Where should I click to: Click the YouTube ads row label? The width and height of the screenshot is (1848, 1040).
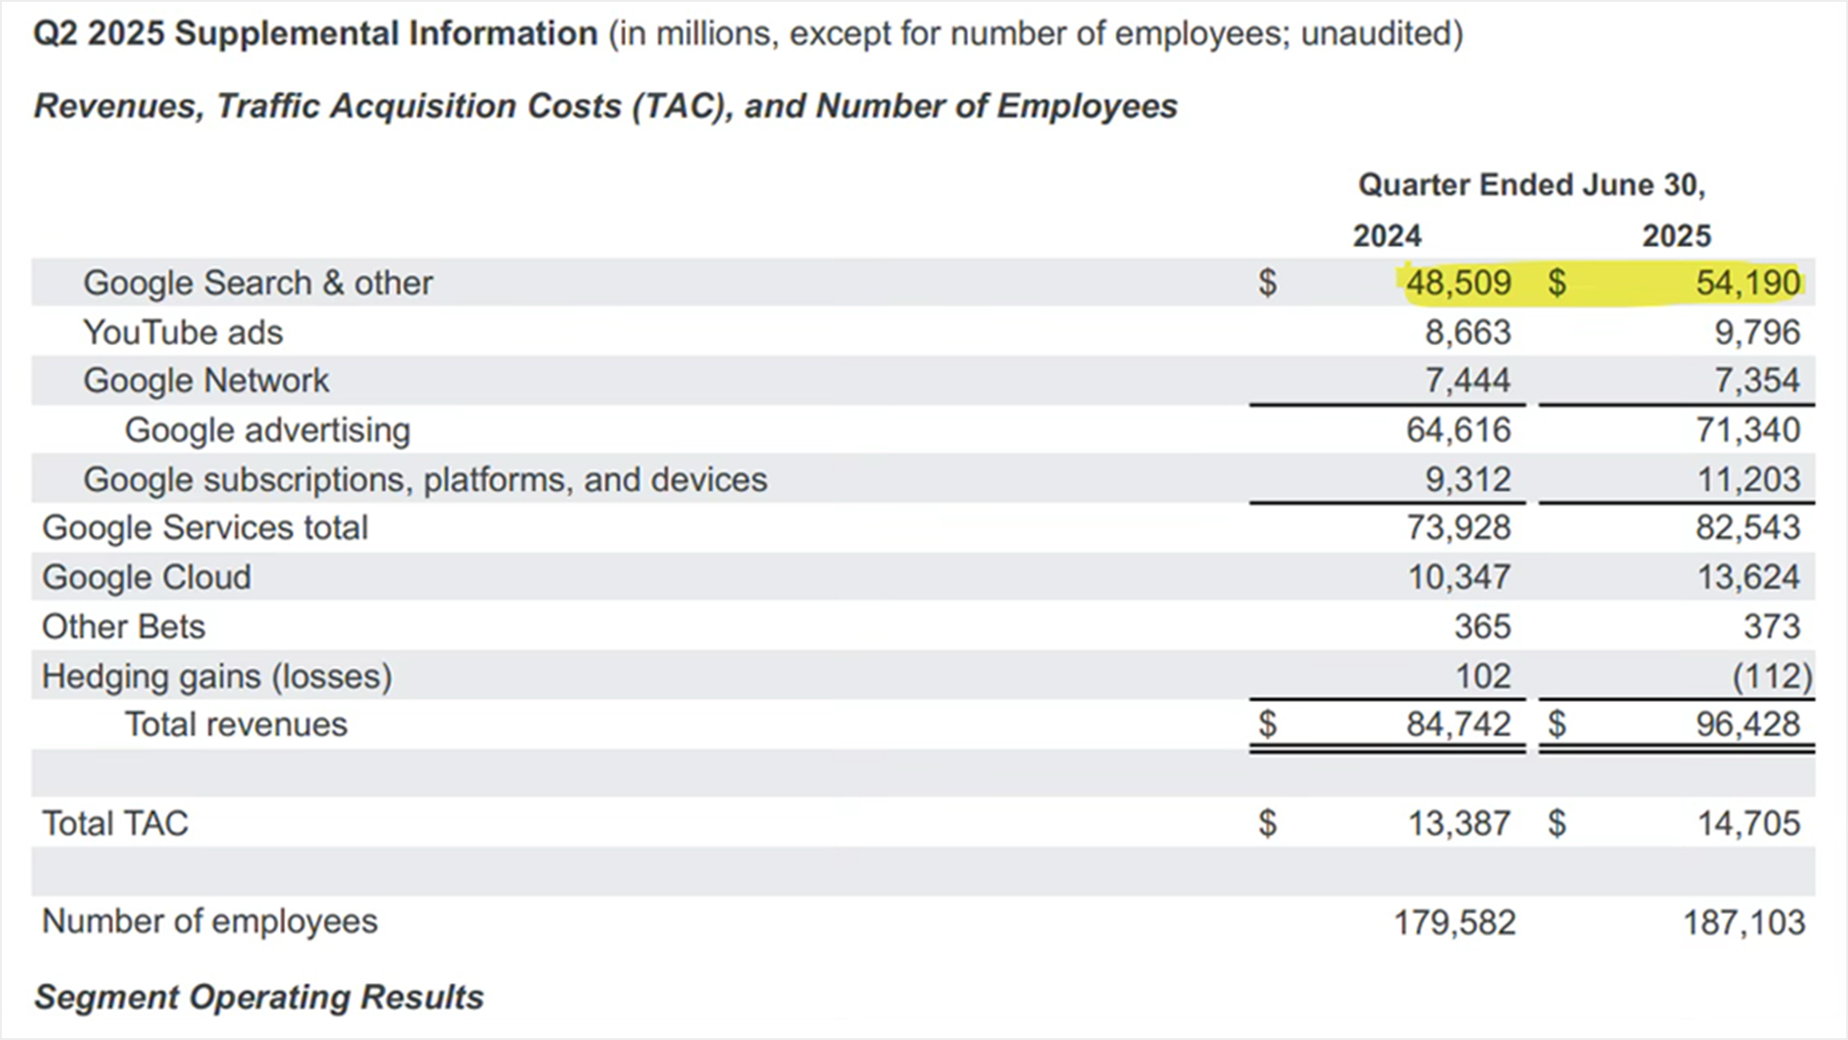coord(183,332)
